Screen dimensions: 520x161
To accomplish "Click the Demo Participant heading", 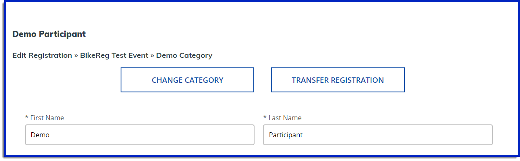I will (49, 34).
